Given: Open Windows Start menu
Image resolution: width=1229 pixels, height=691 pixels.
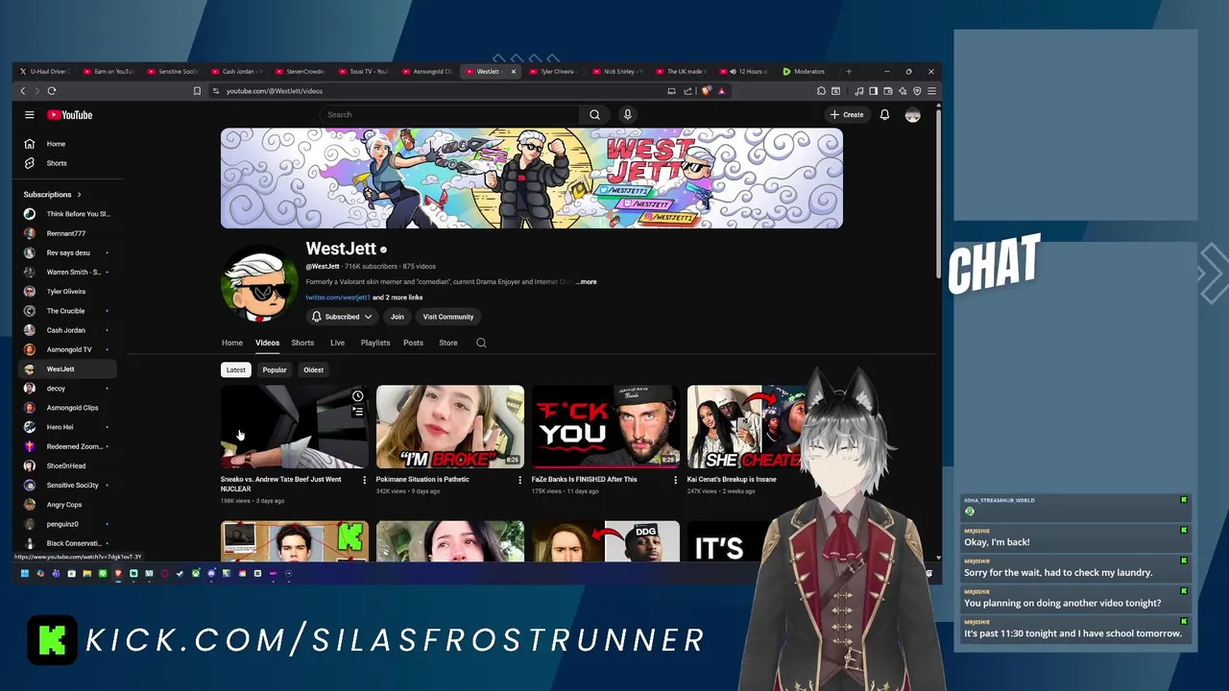Looking at the screenshot, I should click(24, 573).
